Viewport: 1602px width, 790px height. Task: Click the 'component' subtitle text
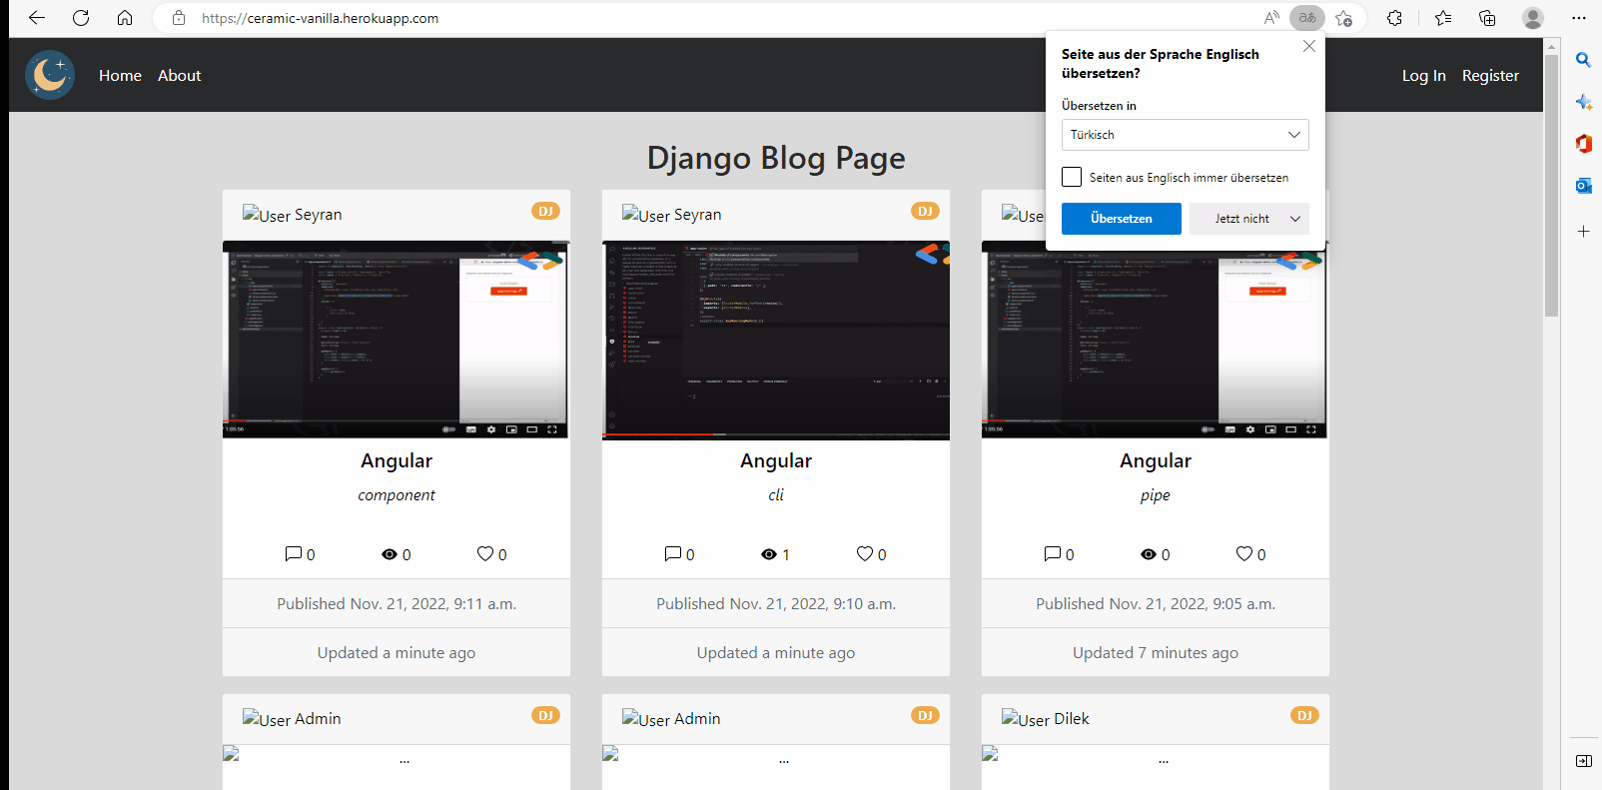pyautogui.click(x=397, y=495)
